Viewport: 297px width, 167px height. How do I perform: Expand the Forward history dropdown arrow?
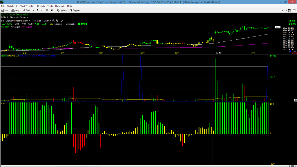pos(42,10)
